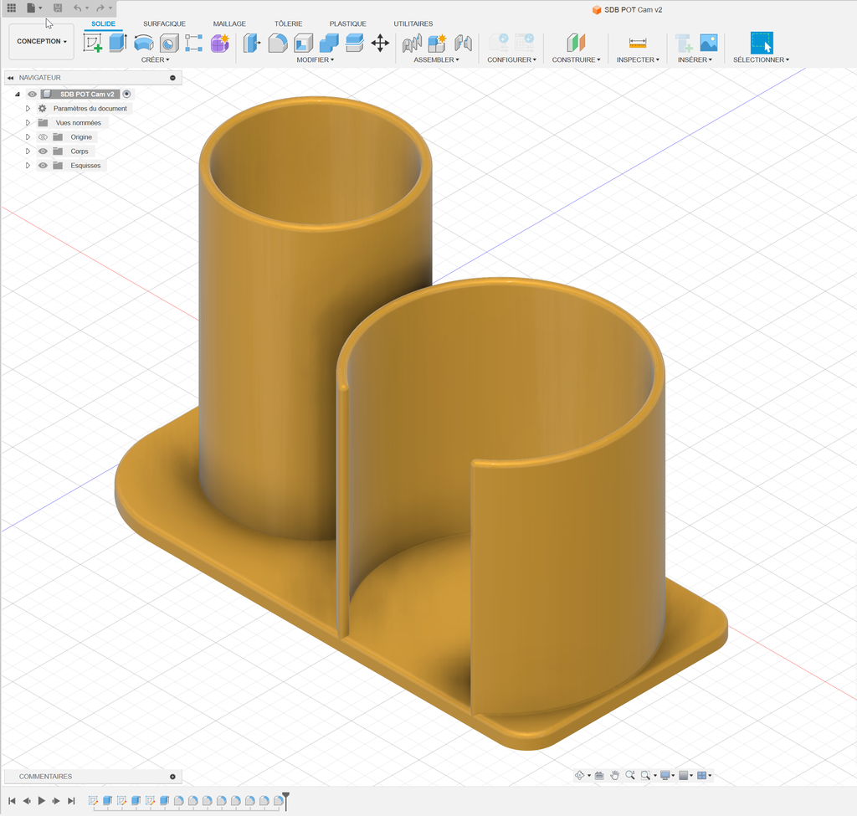857x816 pixels.
Task: Open the CONSTRUIRE menu
Action: point(576,59)
